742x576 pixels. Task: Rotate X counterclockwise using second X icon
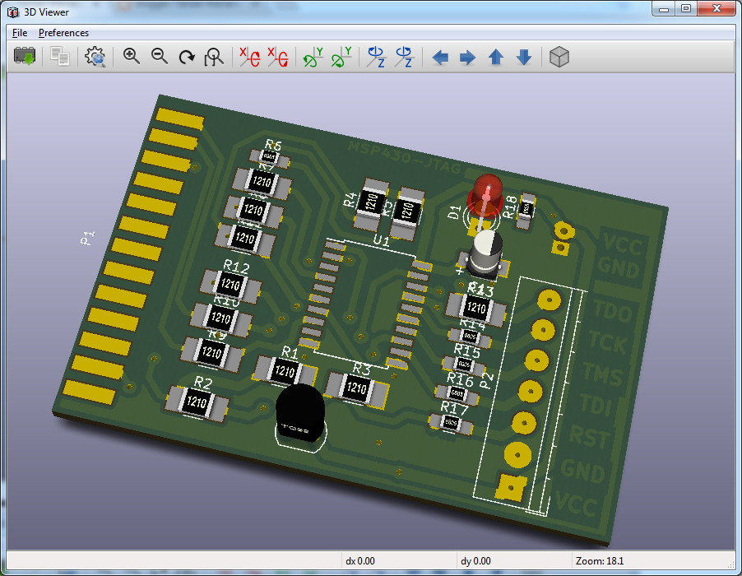(278, 57)
